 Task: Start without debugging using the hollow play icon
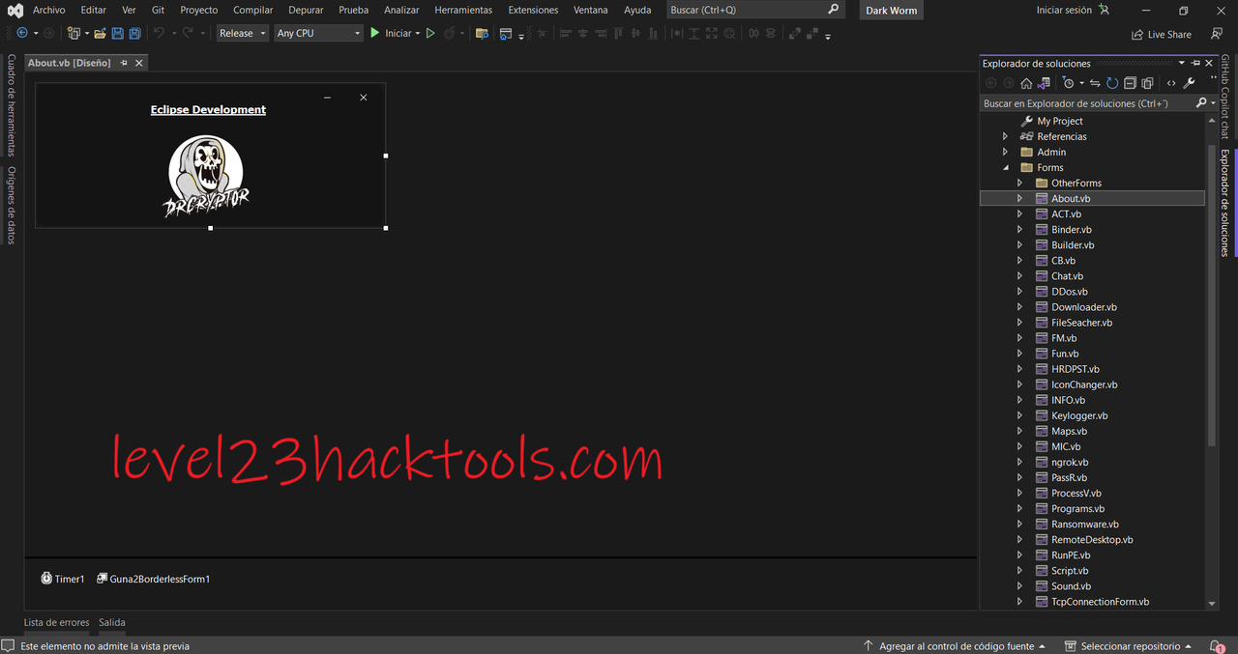[430, 33]
